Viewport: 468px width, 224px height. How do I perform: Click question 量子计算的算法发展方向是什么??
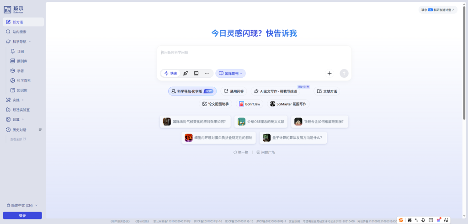coord(293,138)
